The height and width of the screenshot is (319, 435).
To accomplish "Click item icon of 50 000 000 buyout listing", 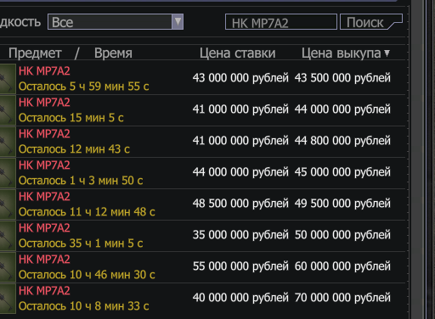I will tap(8, 235).
